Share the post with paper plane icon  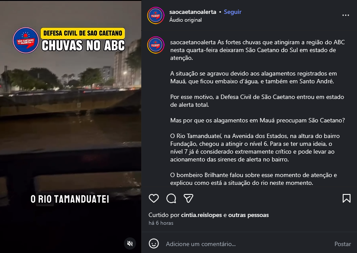point(188,198)
